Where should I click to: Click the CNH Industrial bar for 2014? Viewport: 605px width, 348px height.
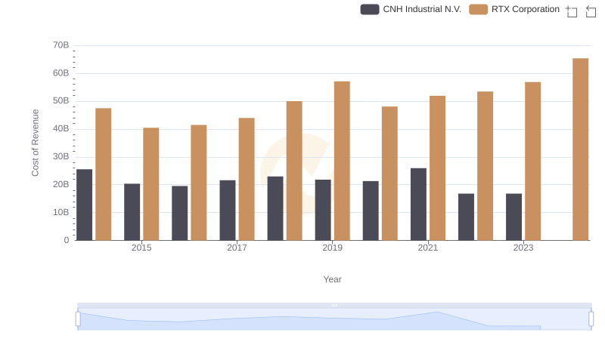[85, 205]
